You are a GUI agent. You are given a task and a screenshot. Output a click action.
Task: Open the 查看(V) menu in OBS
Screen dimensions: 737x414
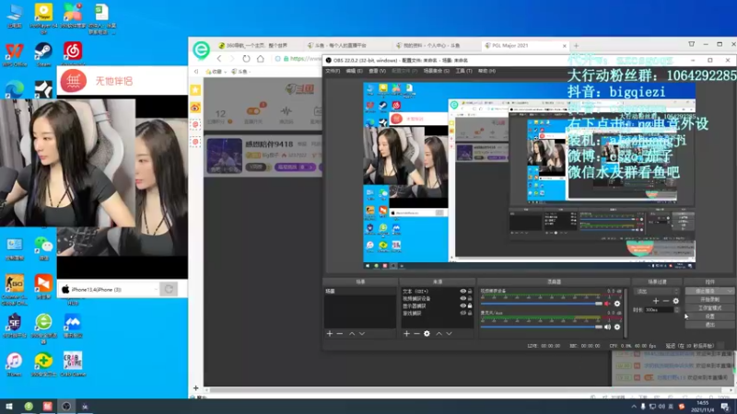click(377, 71)
